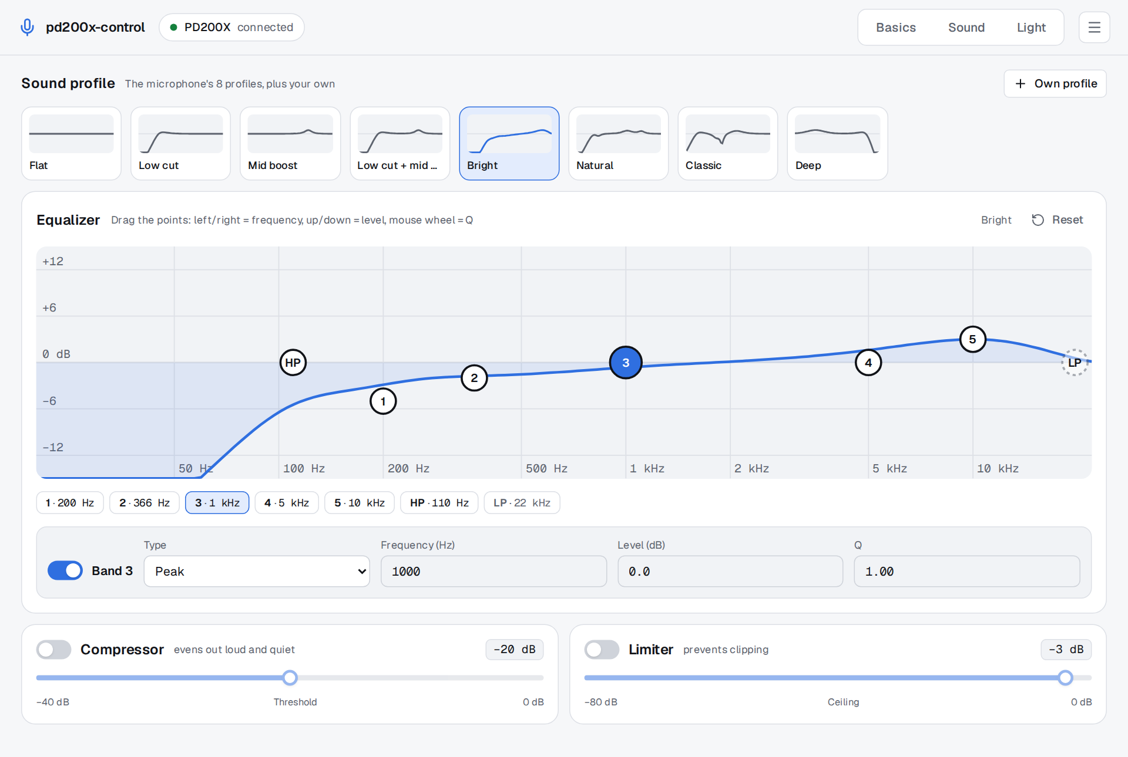This screenshot has width=1128, height=757.
Task: Switch to the Sound tab
Action: pos(966,28)
